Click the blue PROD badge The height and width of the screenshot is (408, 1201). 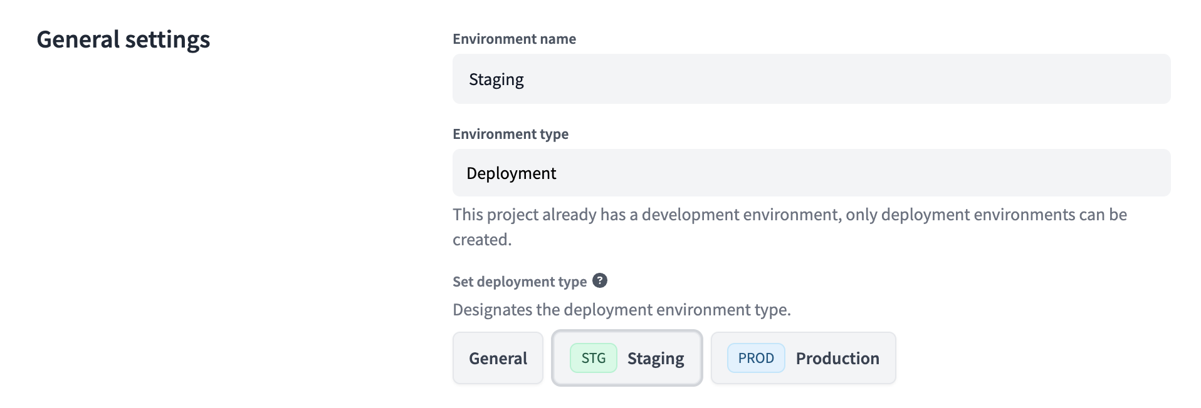point(755,358)
